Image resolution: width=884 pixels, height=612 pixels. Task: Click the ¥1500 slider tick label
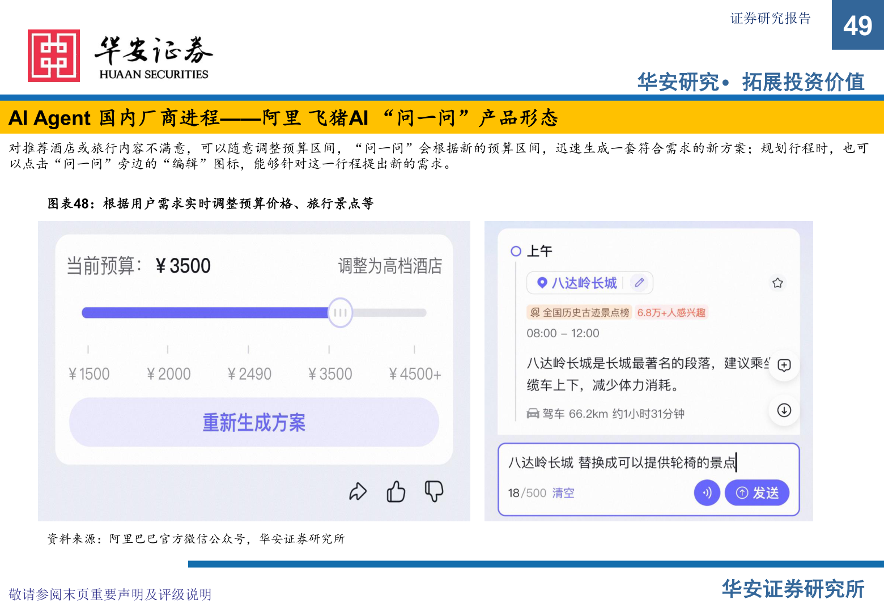tap(89, 374)
